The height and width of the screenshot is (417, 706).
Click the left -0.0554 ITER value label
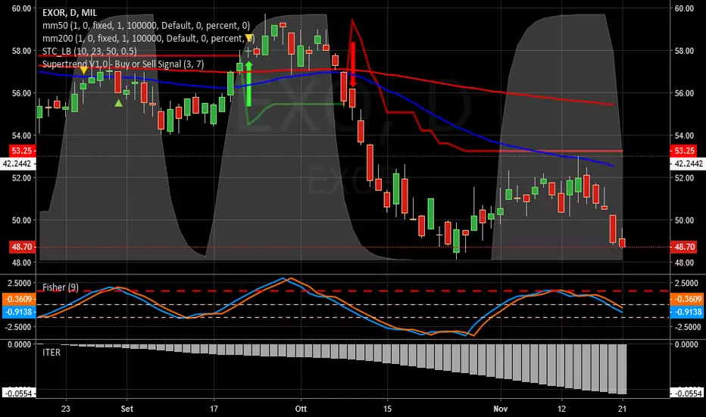[20, 393]
